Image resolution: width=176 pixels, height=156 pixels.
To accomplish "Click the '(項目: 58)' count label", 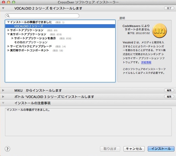I will 58,50.
